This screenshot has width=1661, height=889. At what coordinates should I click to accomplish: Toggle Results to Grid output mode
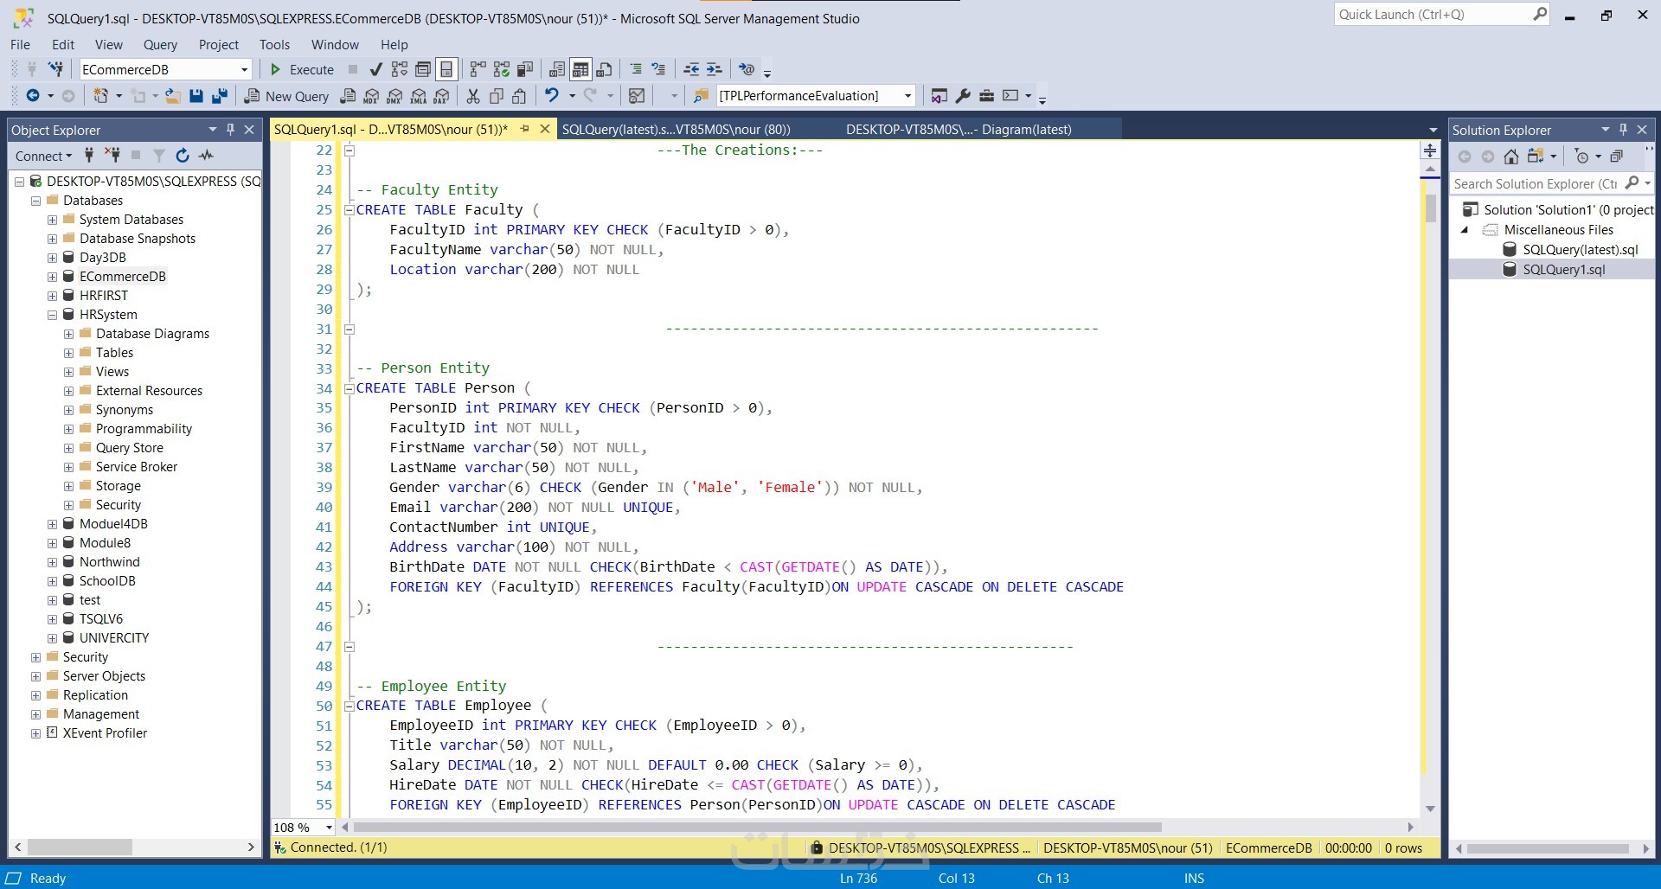pos(580,69)
